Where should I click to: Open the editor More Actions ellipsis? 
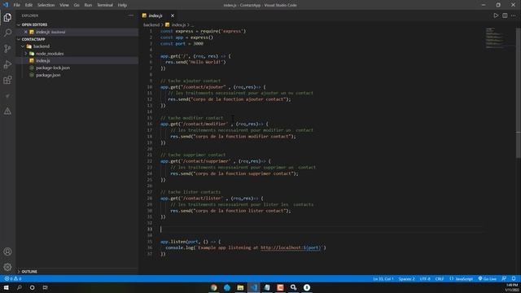pos(514,15)
